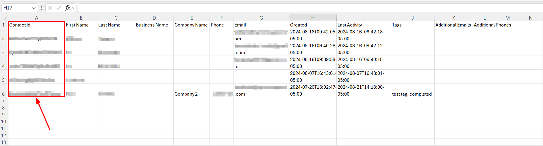Select column H header

point(313,18)
